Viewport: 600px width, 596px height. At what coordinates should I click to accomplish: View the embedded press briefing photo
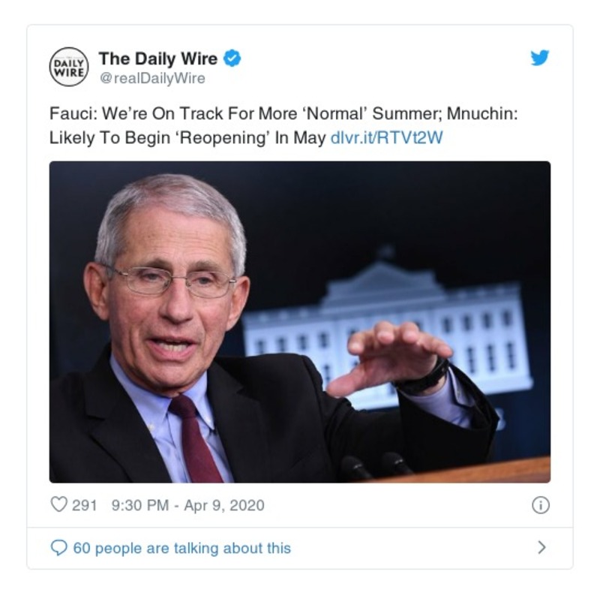pos(300,322)
